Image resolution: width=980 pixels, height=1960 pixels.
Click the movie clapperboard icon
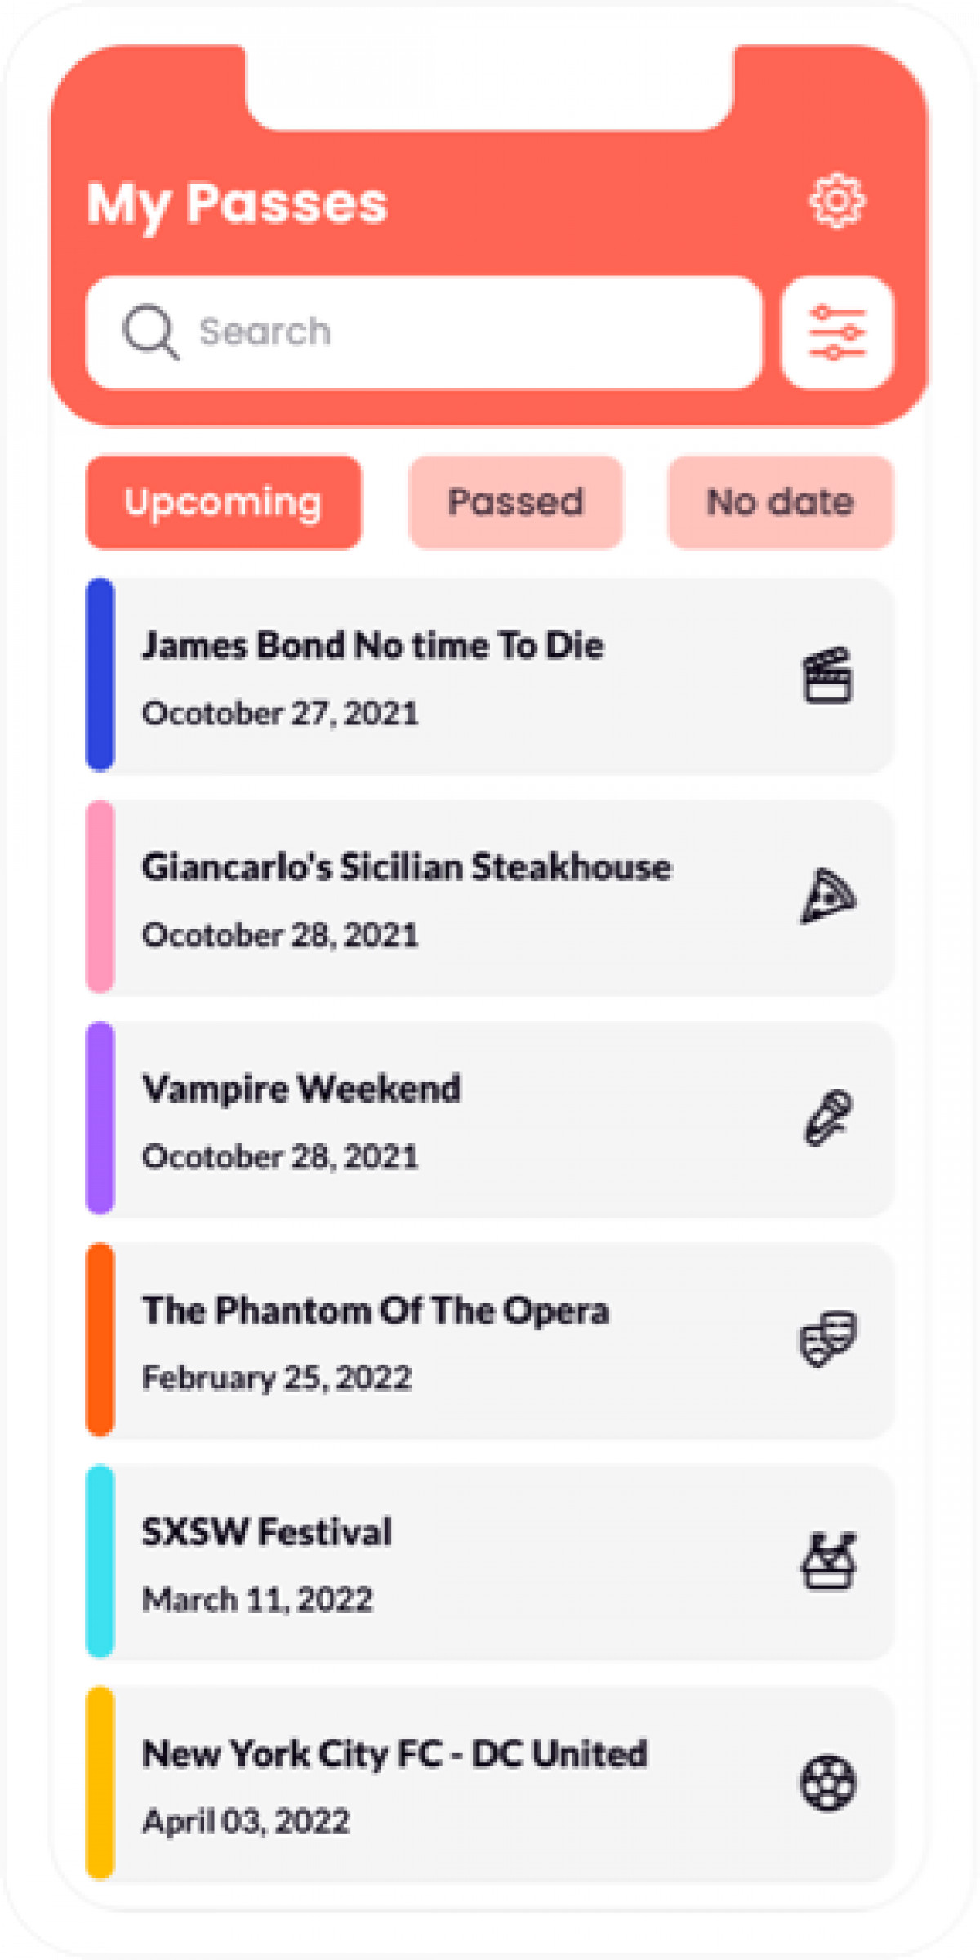[x=827, y=675]
